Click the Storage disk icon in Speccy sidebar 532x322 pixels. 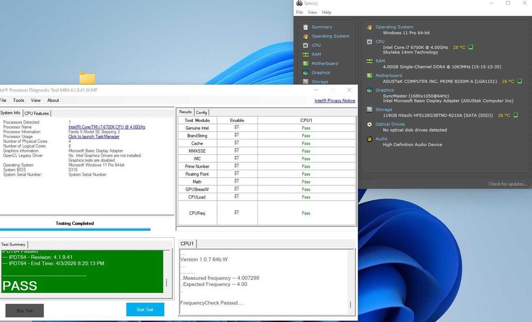pos(305,81)
